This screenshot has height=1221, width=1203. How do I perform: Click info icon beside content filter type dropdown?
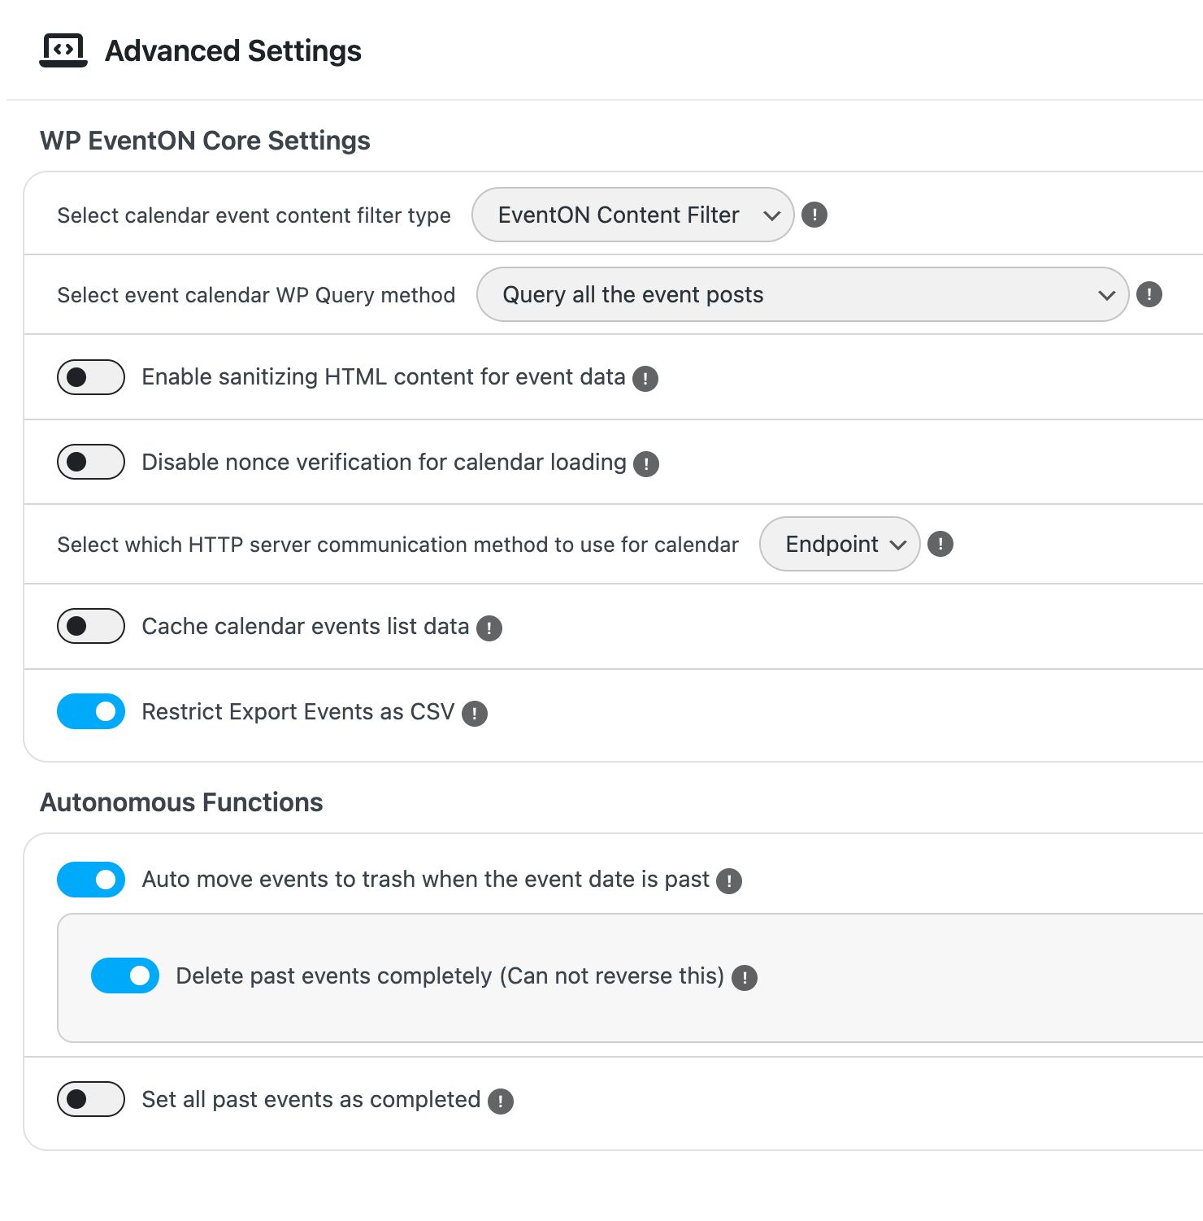pos(814,215)
